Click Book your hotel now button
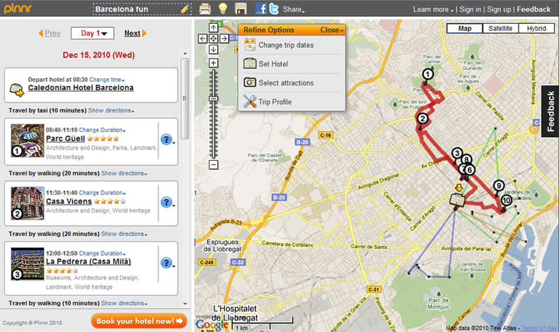559x332 pixels. pos(139,321)
